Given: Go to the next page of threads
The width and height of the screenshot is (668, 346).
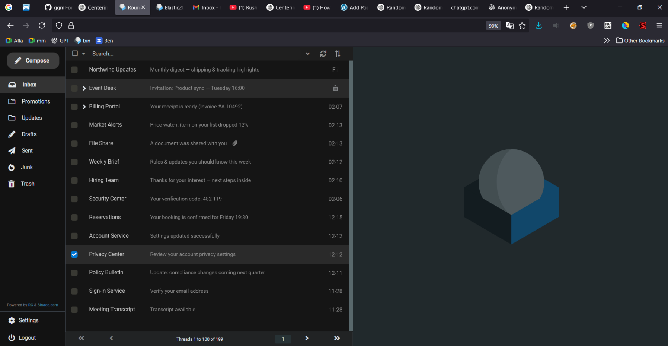Looking at the screenshot, I should point(307,338).
